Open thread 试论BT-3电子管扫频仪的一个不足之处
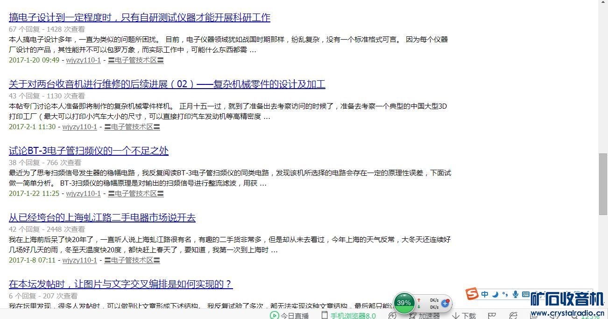The image size is (608, 319). click(89, 151)
